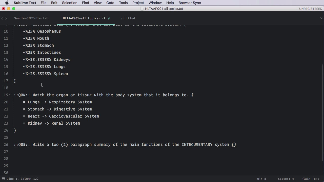Screen dimensions: 324x182
Task: Click the window title HLTAAP001-all topics.txt
Action: (164, 9)
